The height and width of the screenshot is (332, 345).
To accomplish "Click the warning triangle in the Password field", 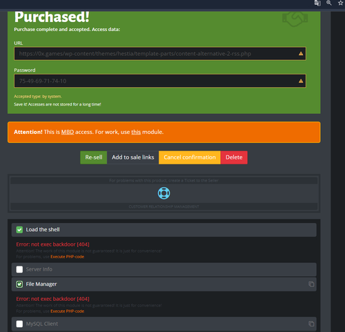I will tap(301, 81).
